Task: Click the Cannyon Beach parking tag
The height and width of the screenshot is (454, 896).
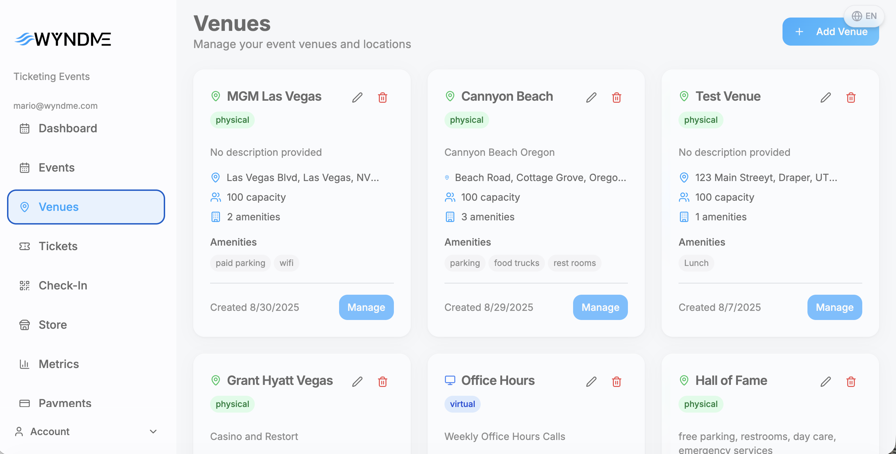Action: click(465, 263)
